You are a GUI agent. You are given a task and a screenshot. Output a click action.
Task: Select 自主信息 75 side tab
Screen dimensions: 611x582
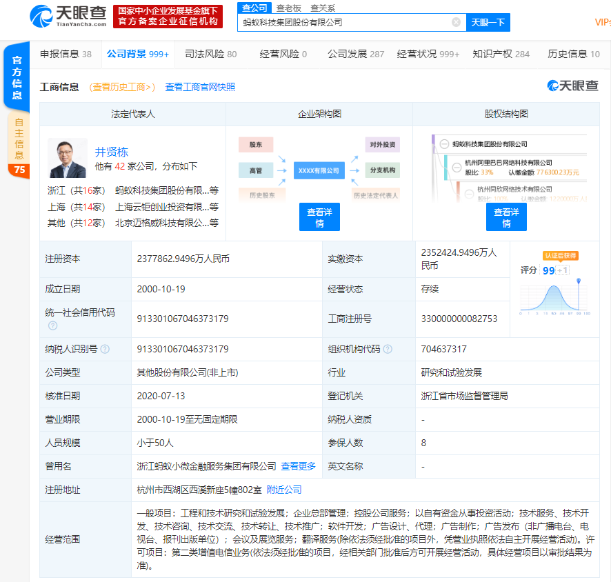19,145
